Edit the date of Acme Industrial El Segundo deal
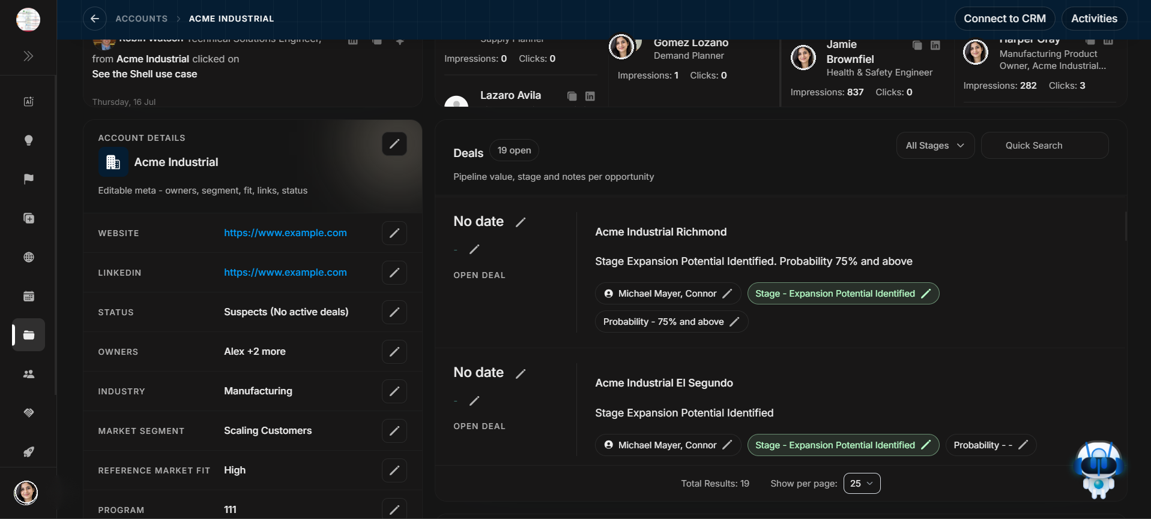Screen dimensions: 1151x519 point(521,373)
